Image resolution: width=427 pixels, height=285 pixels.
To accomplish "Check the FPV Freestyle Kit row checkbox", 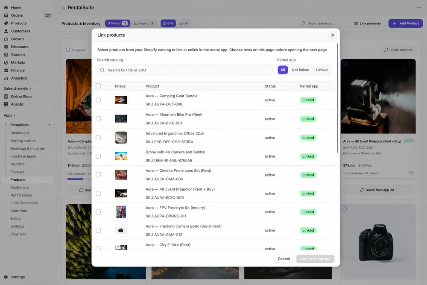I will click(x=98, y=212).
